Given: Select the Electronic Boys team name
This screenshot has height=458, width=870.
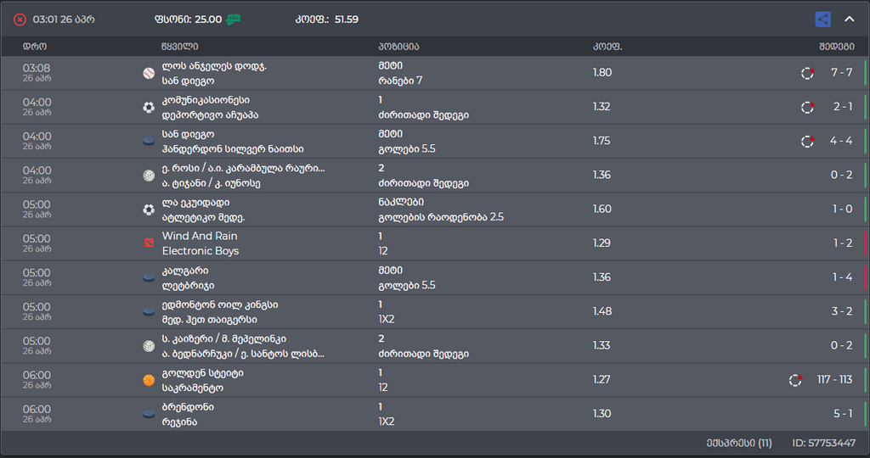Looking at the screenshot, I should coord(201,251).
